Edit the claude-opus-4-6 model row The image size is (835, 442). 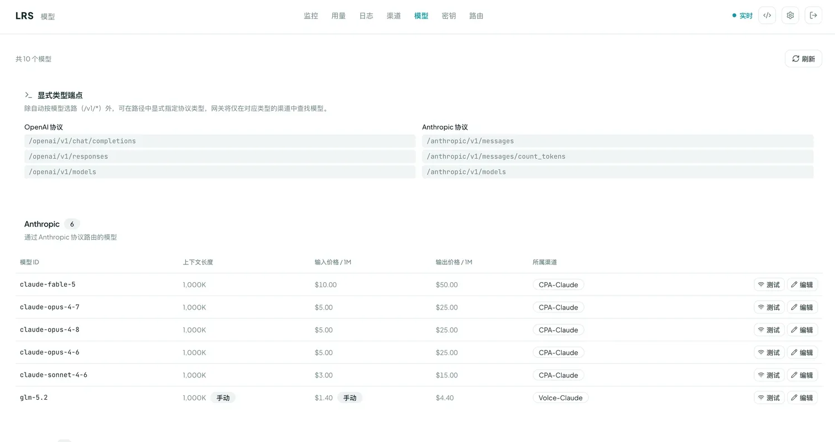coord(802,352)
